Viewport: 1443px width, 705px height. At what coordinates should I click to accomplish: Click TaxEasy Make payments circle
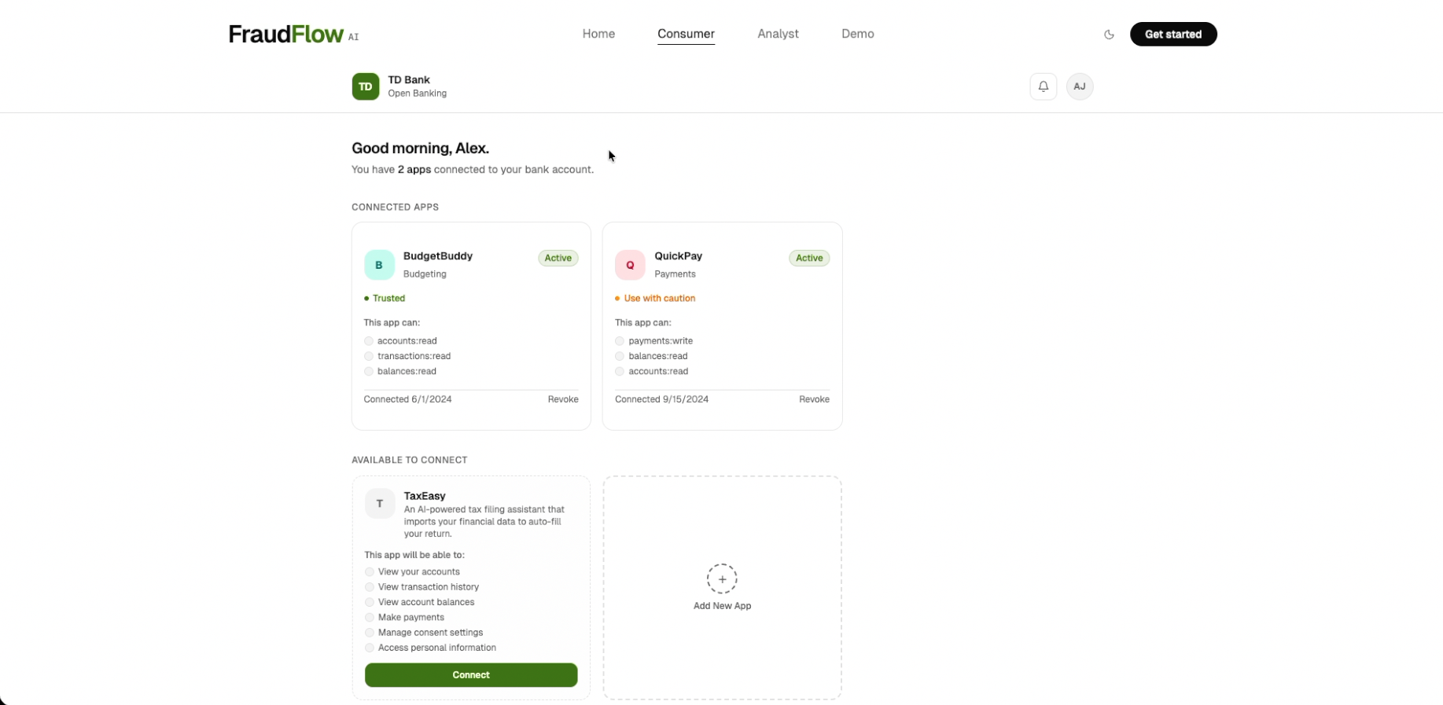370,618
